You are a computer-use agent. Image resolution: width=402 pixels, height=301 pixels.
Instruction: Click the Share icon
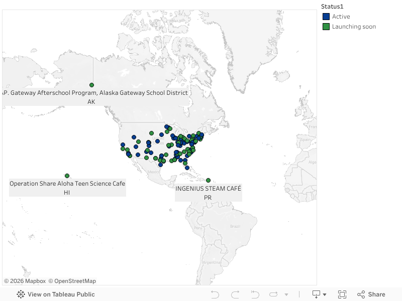tap(361, 294)
